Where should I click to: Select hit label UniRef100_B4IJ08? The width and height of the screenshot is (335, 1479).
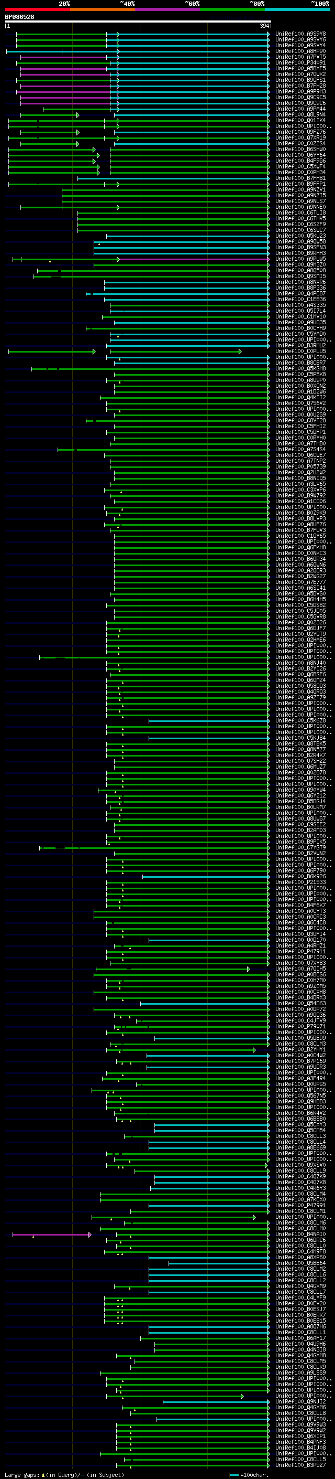300,1448
